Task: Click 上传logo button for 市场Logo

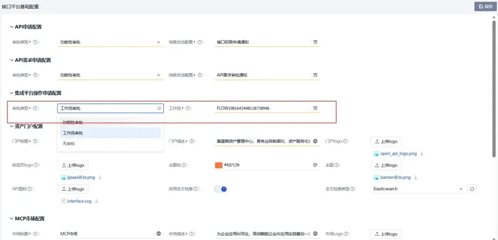Action: pos(386,234)
